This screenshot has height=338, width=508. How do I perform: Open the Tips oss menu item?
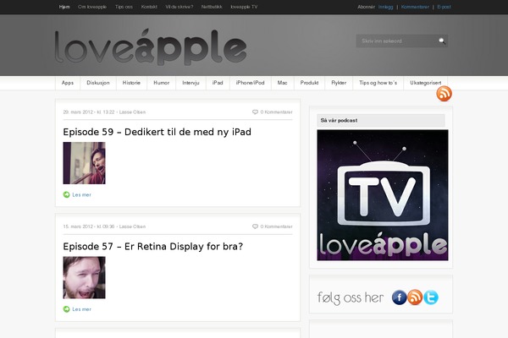click(124, 7)
